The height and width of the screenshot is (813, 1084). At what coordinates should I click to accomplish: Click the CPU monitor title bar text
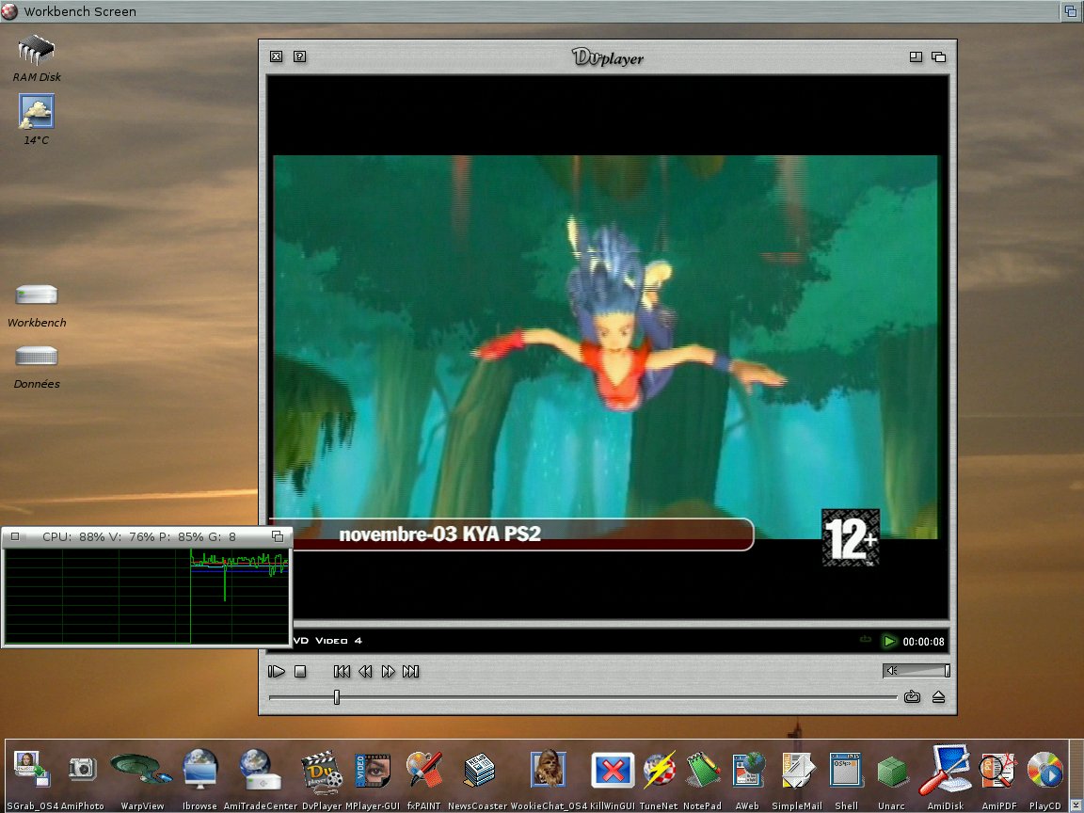coord(139,536)
